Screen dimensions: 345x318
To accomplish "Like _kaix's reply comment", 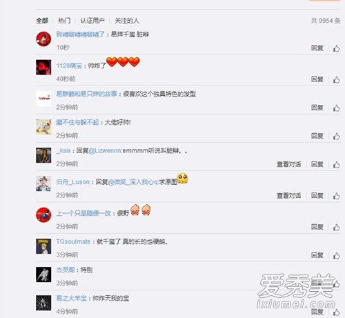I will (336, 165).
